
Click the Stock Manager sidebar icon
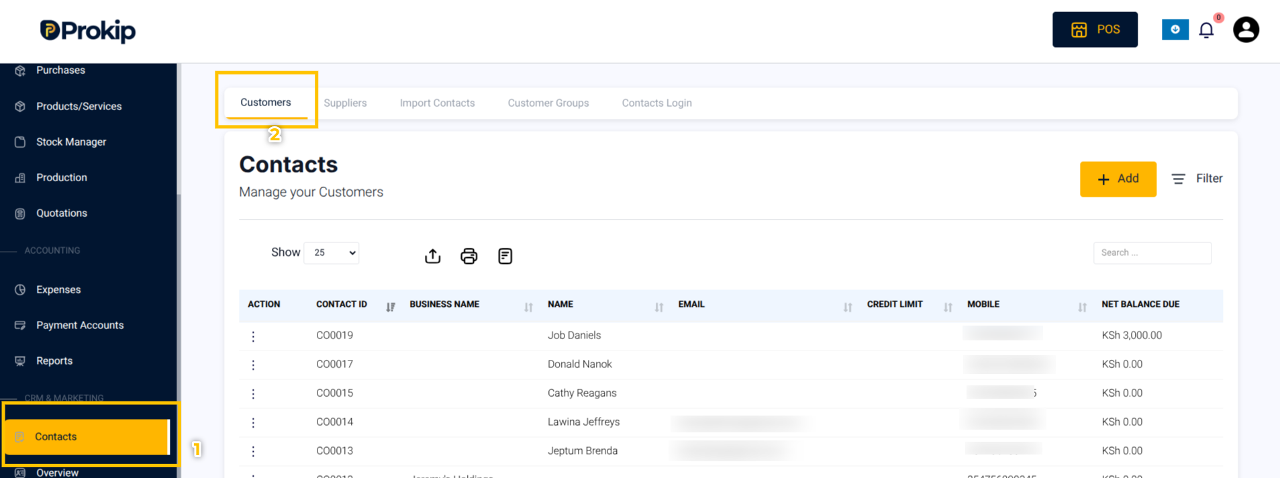point(20,142)
